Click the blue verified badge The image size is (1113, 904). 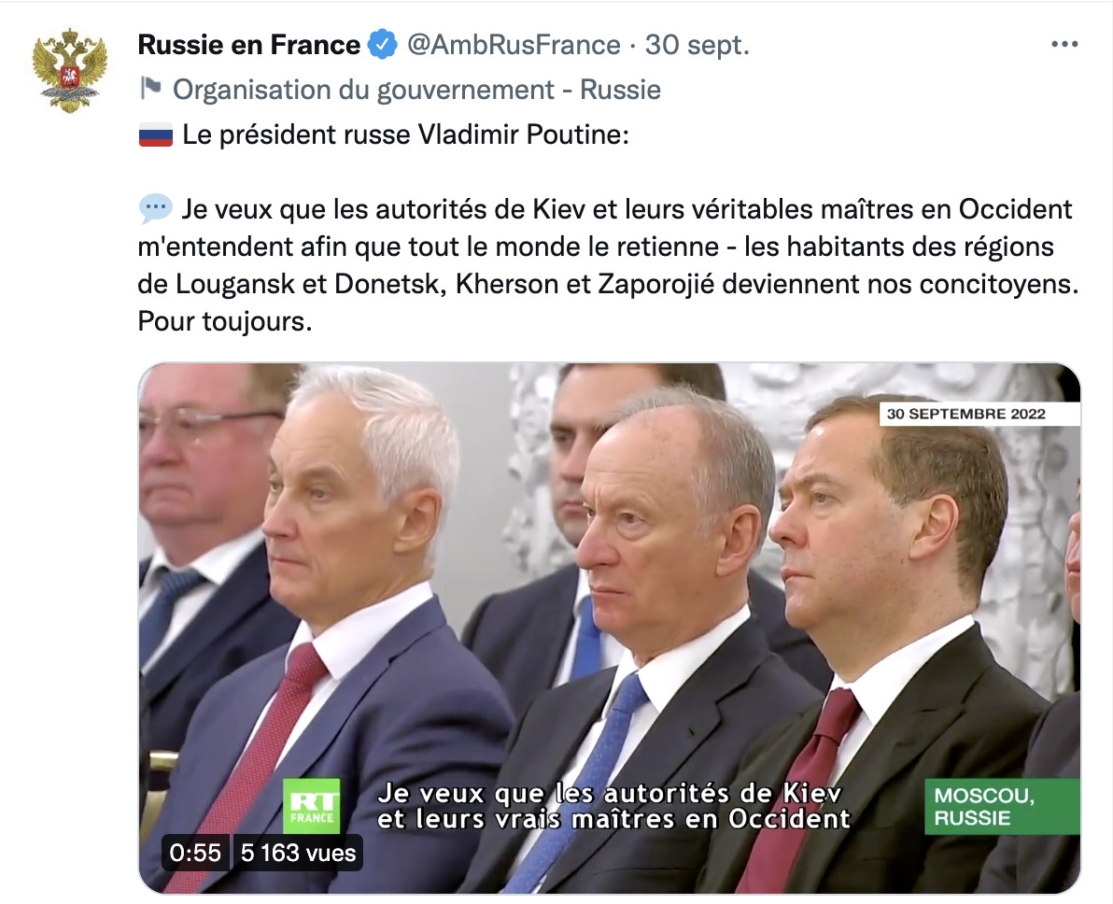coord(383,44)
